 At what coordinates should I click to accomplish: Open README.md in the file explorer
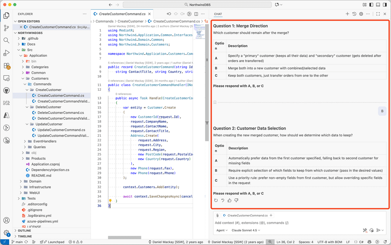[41, 176]
